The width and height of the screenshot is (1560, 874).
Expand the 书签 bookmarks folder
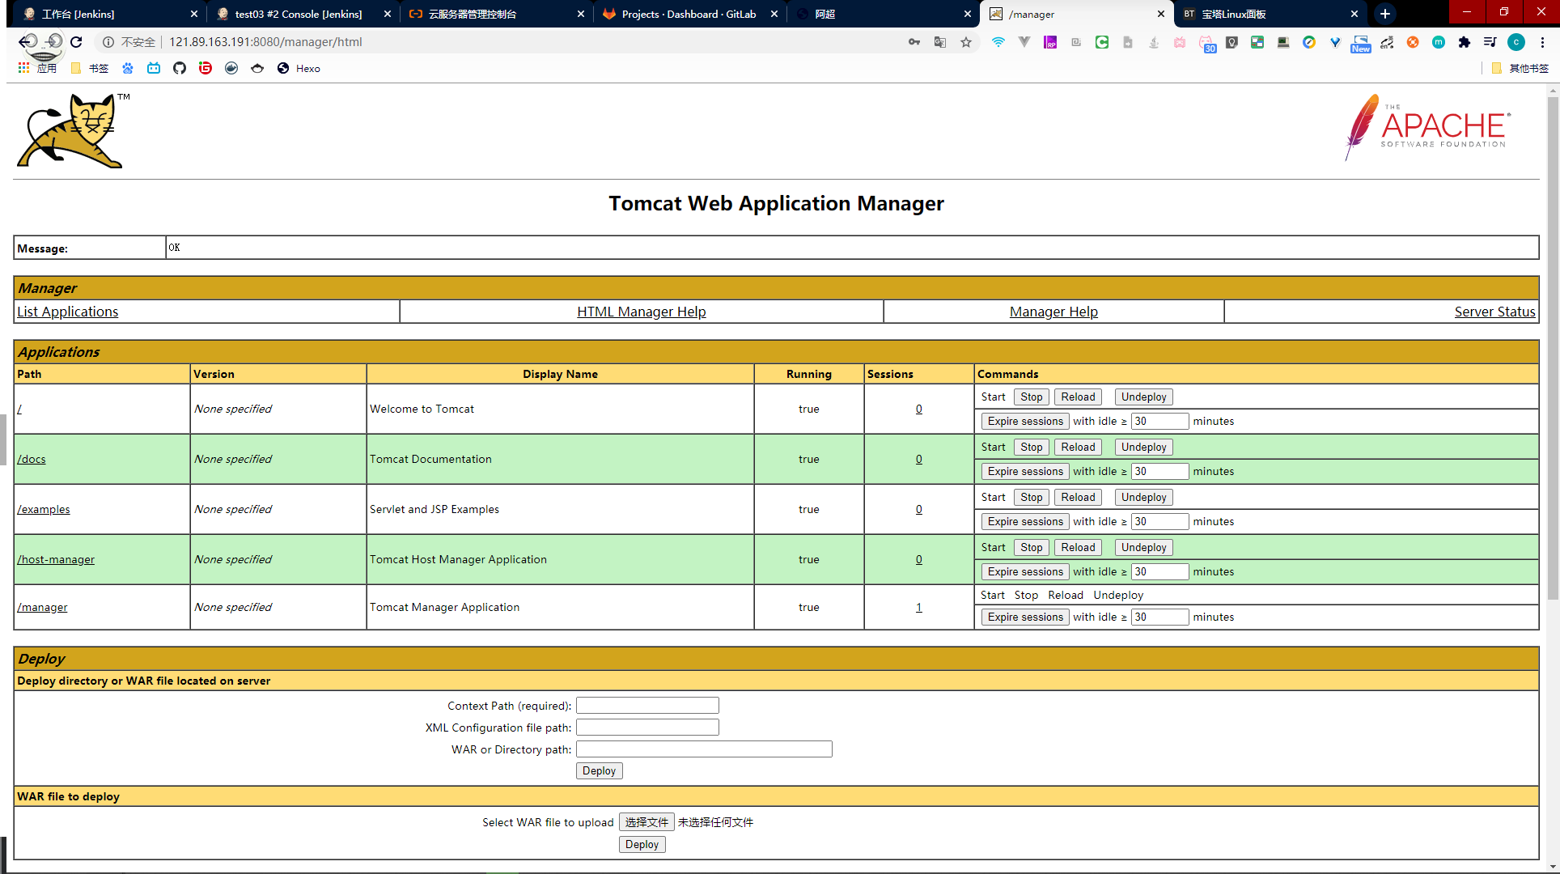(x=90, y=68)
